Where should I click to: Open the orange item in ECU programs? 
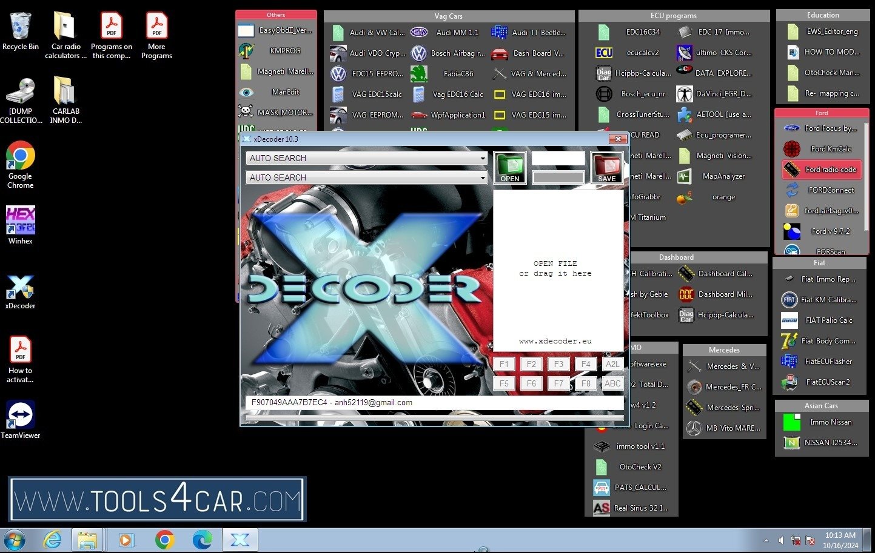pos(714,197)
